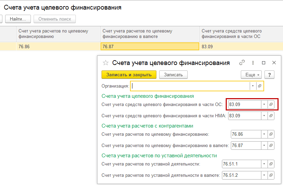Click the column header Счет учета средств целевого финансирования в части ОС
283x185 pixels.
pyautogui.click(x=241, y=34)
